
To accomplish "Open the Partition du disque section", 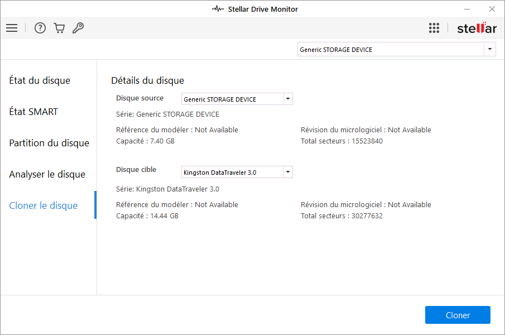I will click(49, 143).
